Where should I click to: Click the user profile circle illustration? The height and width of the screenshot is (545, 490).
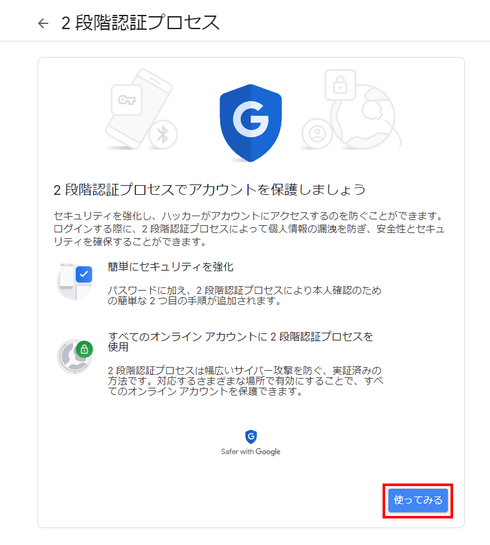tap(317, 133)
